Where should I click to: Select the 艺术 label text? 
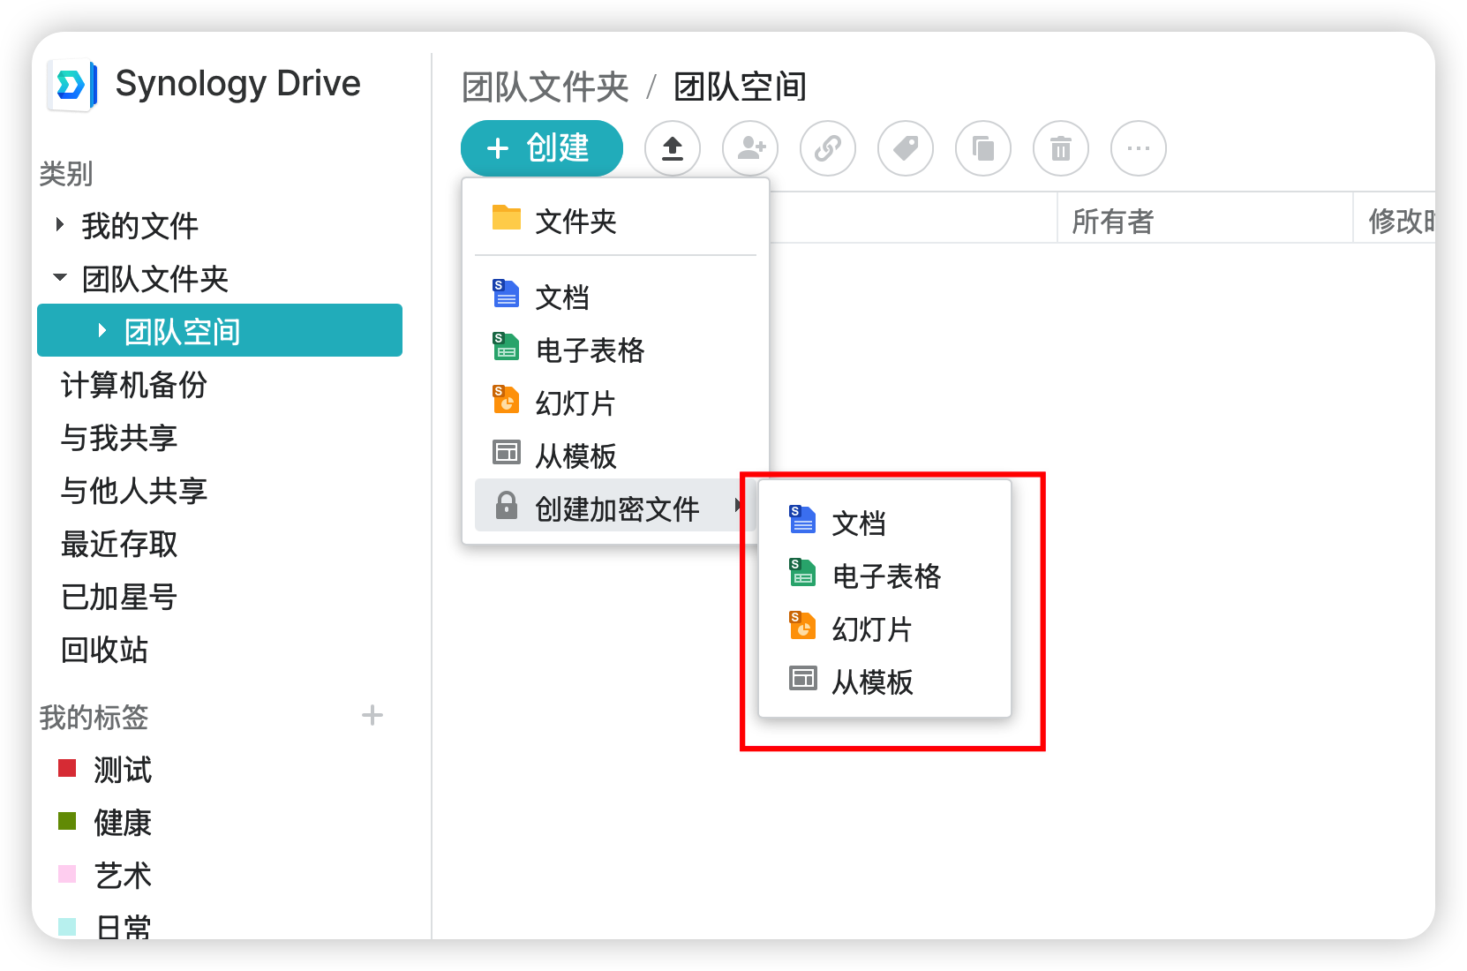pyautogui.click(x=123, y=876)
